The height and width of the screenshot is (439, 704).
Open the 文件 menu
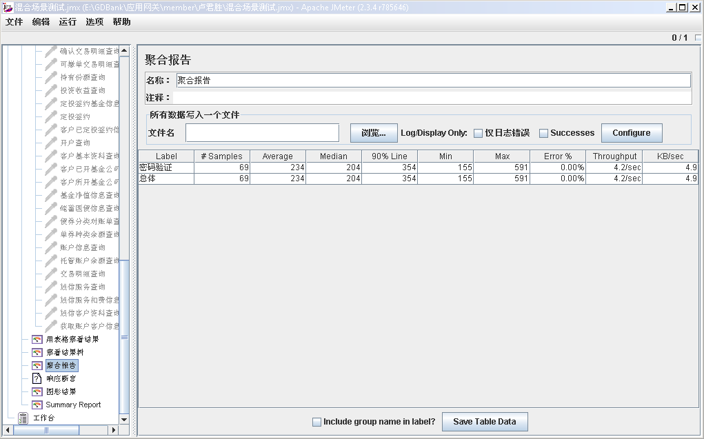(14, 22)
